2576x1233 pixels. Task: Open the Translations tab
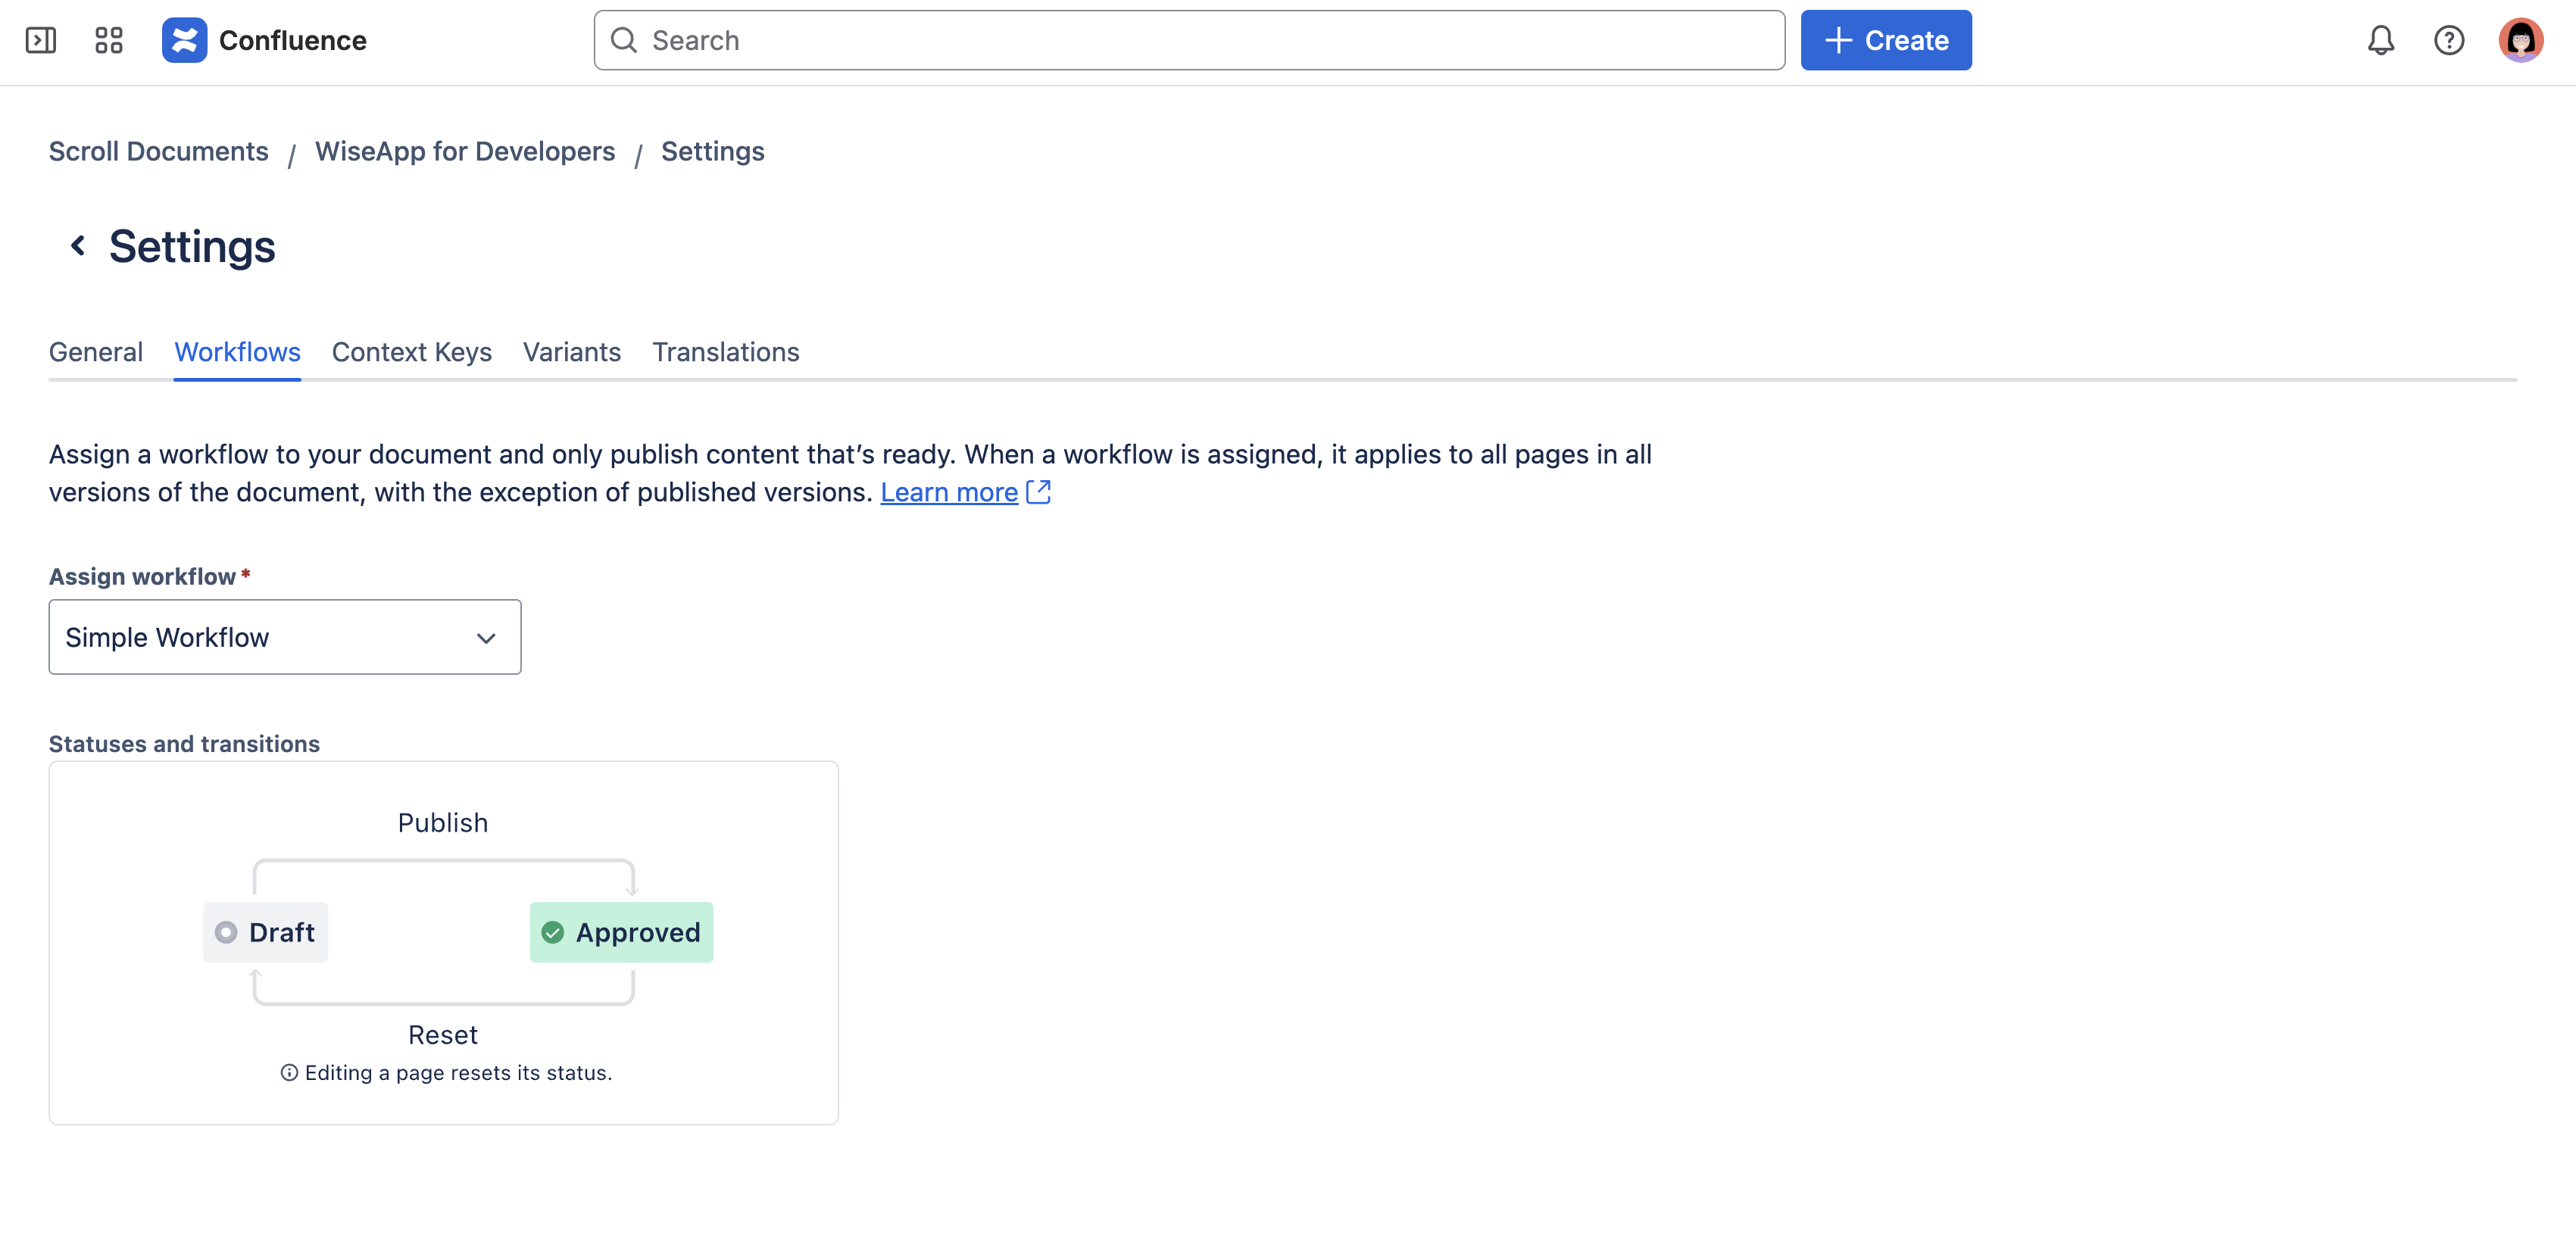[x=726, y=352]
